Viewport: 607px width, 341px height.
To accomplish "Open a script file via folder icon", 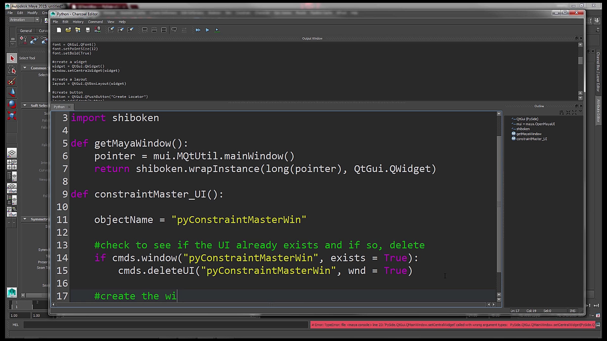I will (68, 30).
